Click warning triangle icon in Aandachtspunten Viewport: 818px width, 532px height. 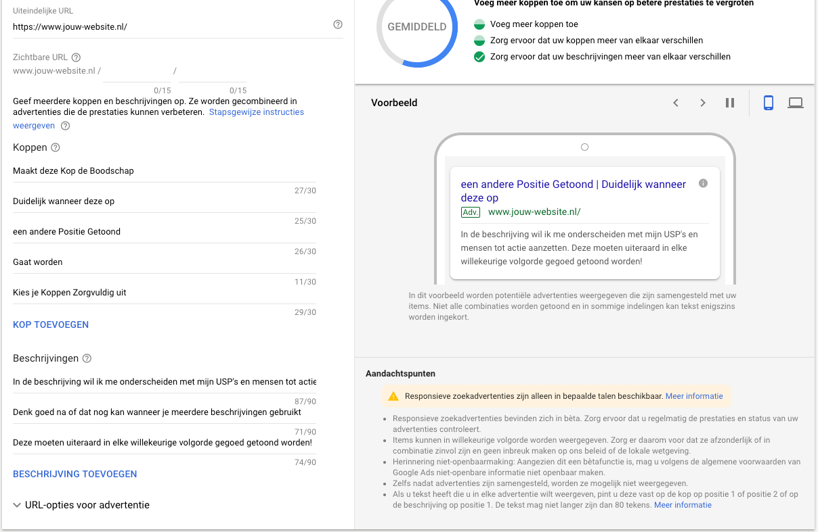coord(393,396)
